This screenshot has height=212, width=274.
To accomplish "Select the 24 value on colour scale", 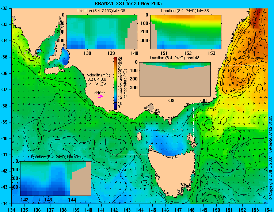I will point(120,58).
